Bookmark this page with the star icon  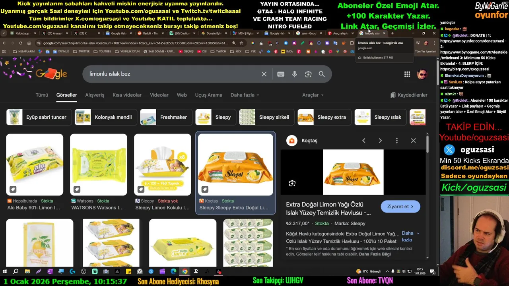[241, 43]
